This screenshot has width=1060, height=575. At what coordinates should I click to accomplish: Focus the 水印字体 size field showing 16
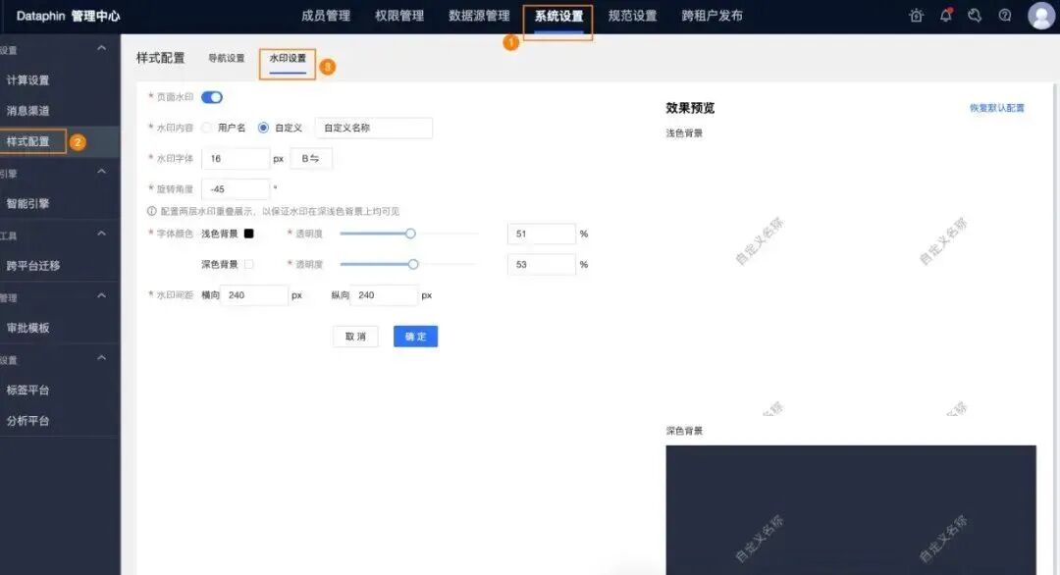coord(236,159)
